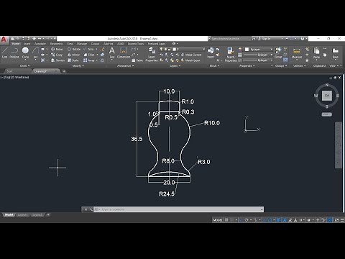Select the Polyline tool
Image resolution: width=345 pixels, height=259 pixels.
14,53
